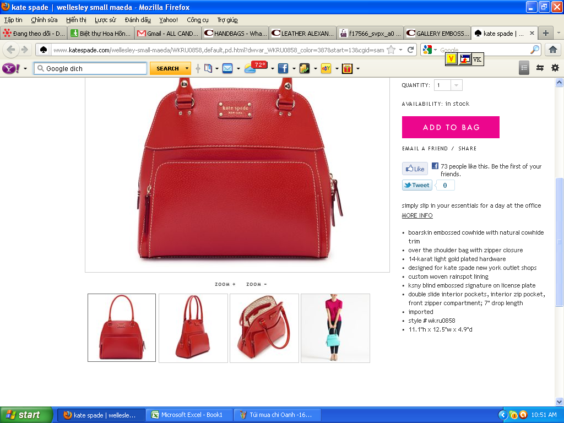Viewport: 564px width, 423px height.
Task: Click the SHARE link
Action: tap(467, 149)
